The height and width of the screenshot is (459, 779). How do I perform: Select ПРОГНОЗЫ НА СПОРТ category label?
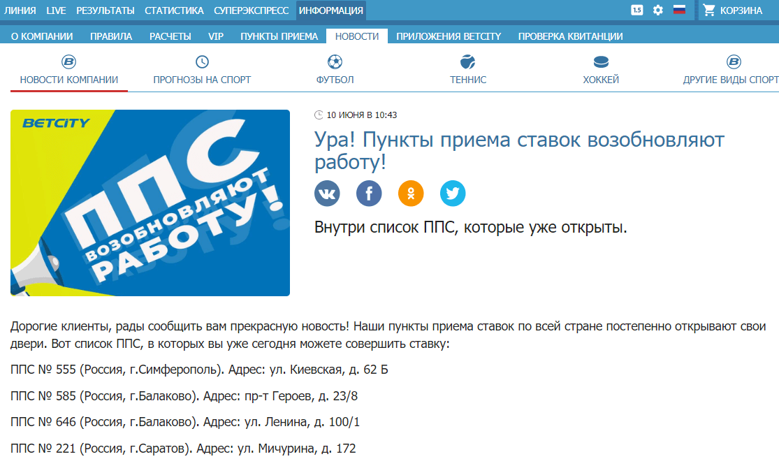click(202, 80)
